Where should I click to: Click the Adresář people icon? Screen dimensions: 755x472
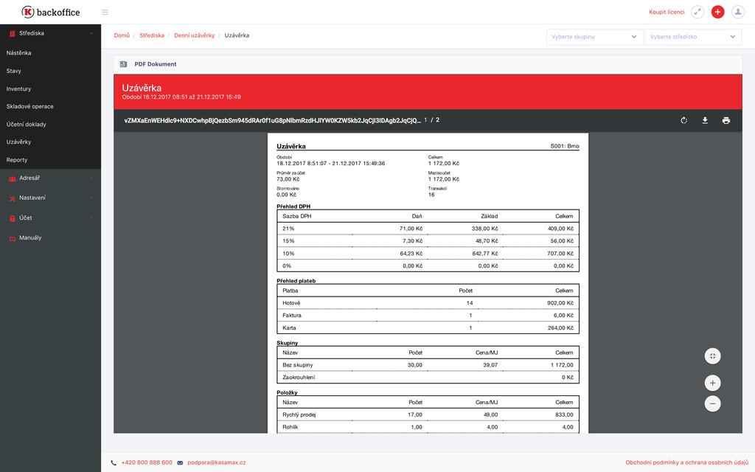[13, 178]
